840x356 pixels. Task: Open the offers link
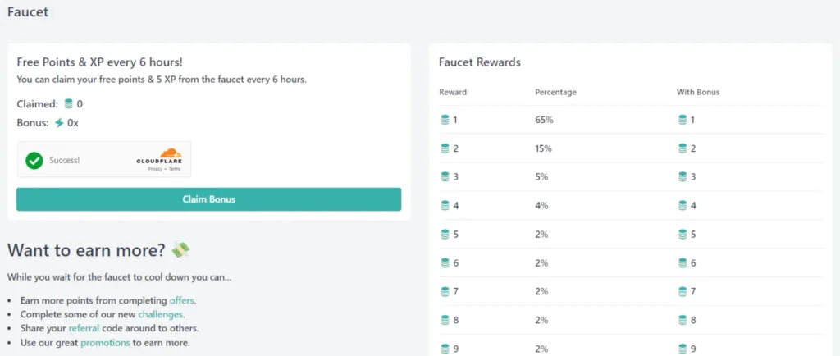pos(182,300)
